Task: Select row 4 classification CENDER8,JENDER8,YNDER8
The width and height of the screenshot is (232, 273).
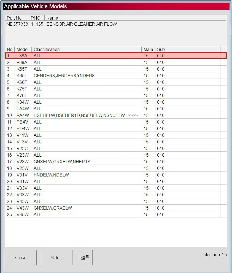Action: point(64,76)
